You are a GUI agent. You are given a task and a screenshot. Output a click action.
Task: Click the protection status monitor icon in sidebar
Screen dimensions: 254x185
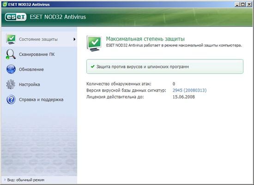[x=11, y=39]
